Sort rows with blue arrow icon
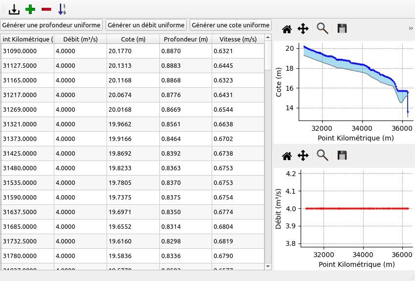Screen dimensions: 415x281 (62, 9)
